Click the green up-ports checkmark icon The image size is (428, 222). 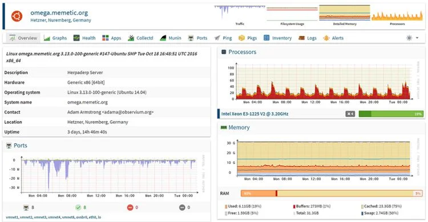tap(78, 208)
